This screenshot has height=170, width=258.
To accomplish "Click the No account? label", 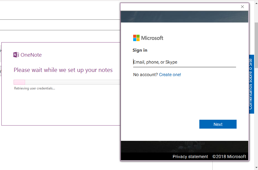I will coord(145,75).
